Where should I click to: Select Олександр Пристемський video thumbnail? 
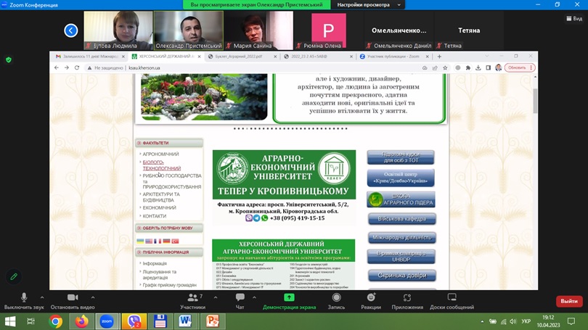(189, 30)
